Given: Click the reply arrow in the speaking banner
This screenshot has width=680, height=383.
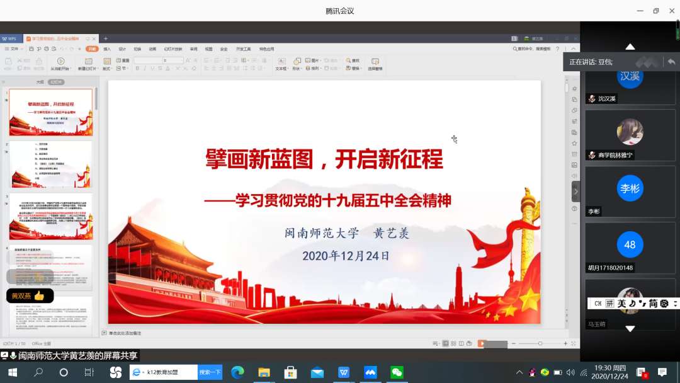Looking at the screenshot, I should [671, 62].
